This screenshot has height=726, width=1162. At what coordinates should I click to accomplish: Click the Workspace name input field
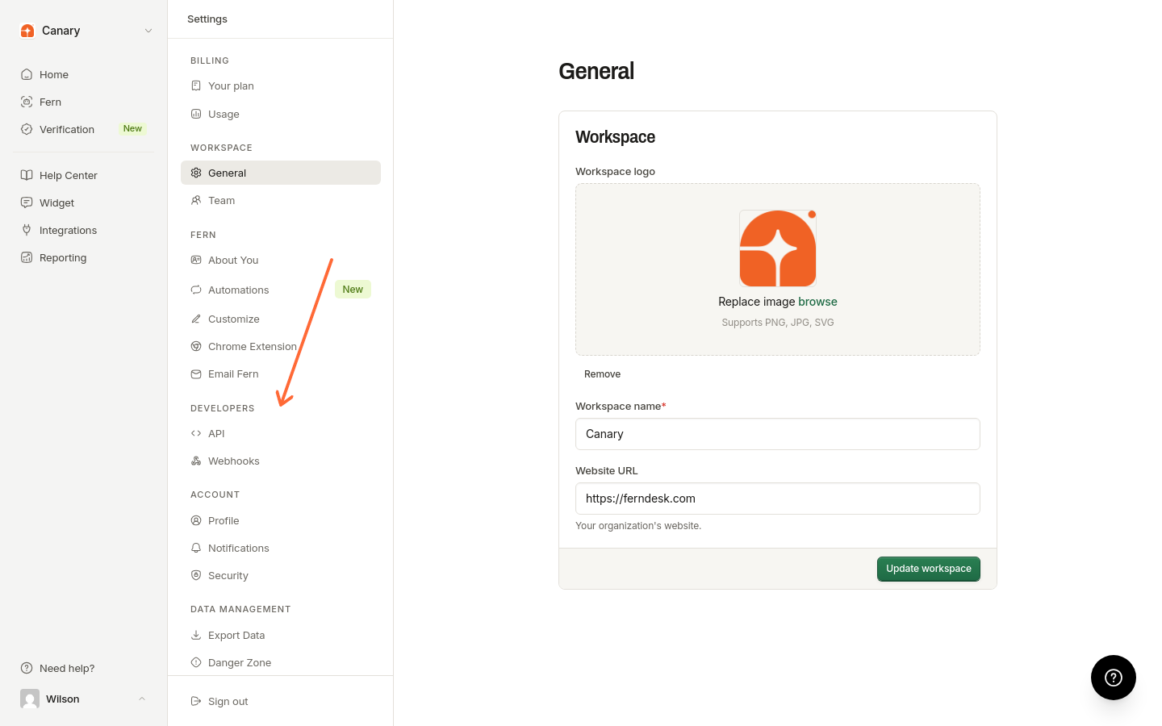[778, 434]
